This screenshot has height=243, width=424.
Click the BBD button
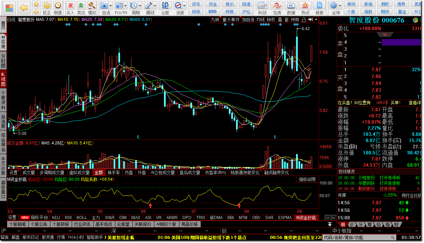pyautogui.click(x=213, y=11)
